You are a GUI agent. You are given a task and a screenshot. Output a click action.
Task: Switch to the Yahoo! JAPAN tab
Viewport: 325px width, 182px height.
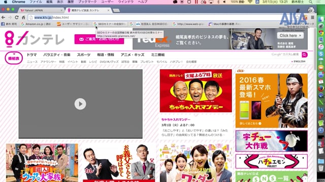tap(41, 10)
